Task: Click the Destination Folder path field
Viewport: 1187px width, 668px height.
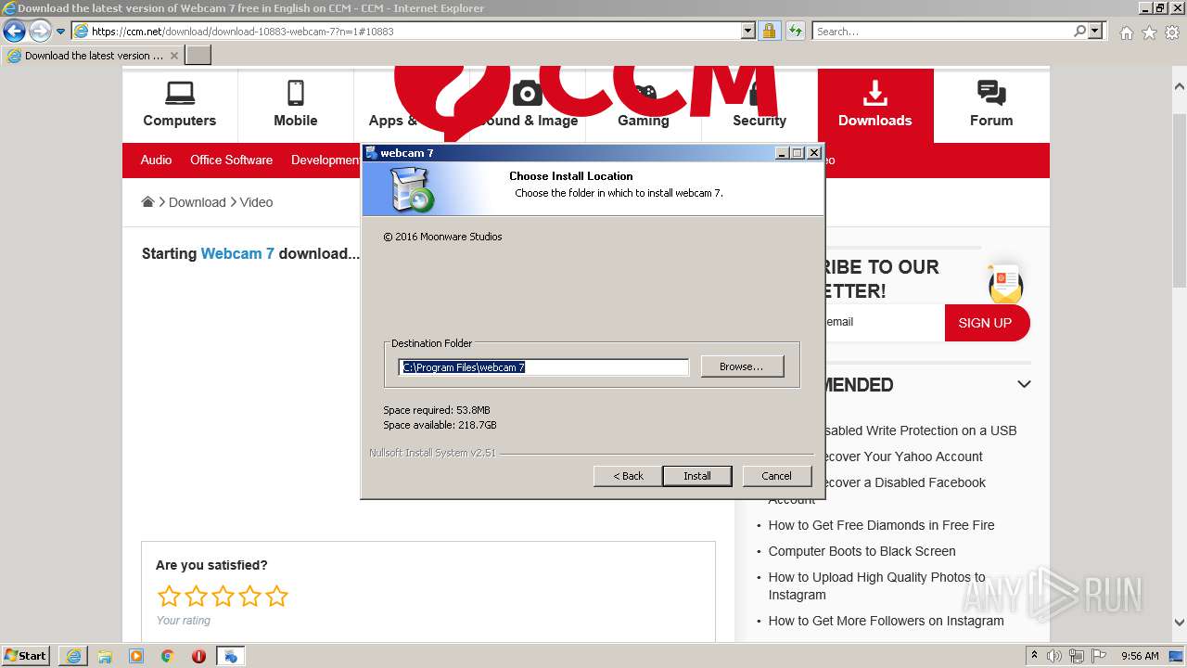Action: pyautogui.click(x=543, y=367)
